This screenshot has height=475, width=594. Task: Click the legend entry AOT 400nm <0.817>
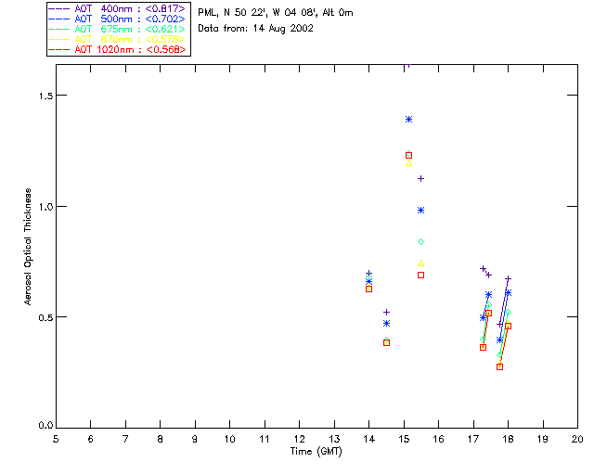click(x=119, y=8)
